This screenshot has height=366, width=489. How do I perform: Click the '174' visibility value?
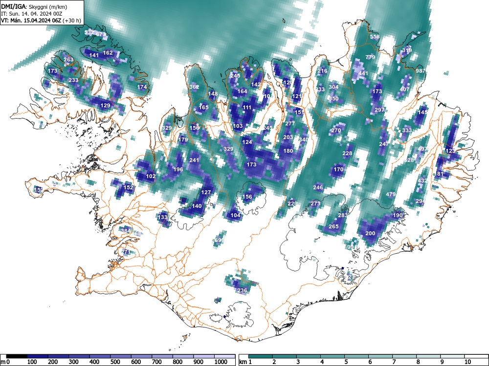(142, 87)
